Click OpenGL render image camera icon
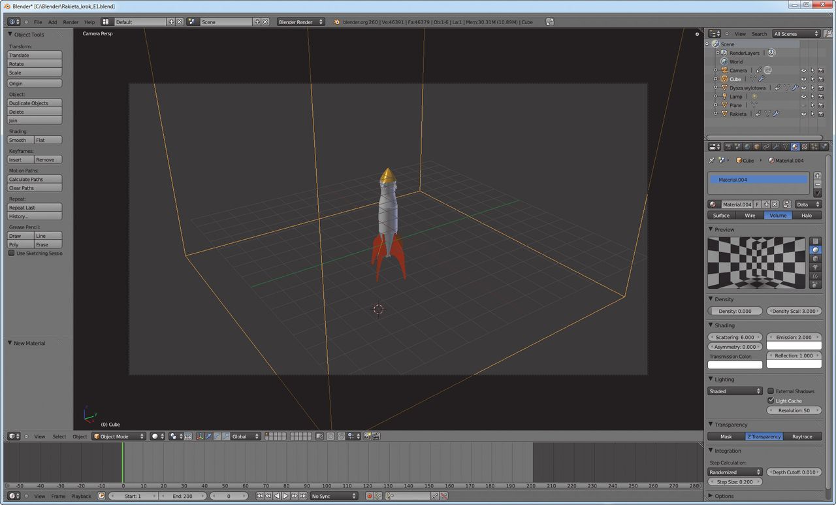This screenshot has width=836, height=505. (366, 436)
